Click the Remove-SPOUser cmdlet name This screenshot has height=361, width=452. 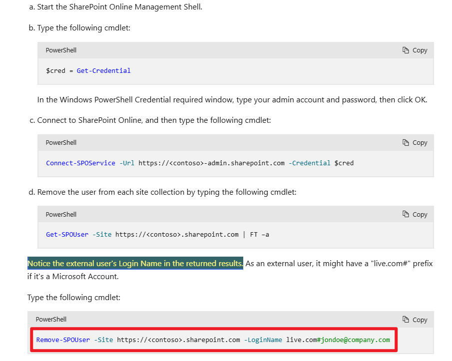[x=63, y=340]
